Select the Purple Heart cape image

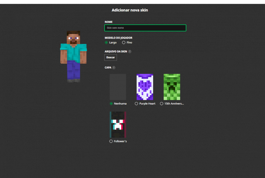pos(145,87)
